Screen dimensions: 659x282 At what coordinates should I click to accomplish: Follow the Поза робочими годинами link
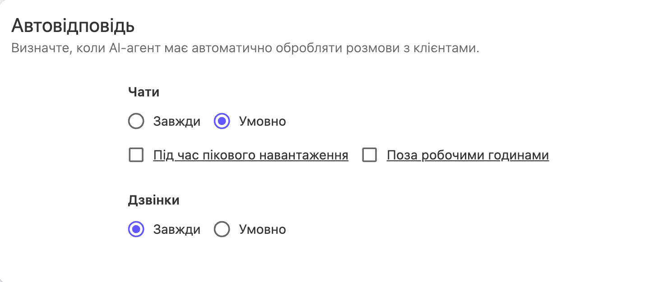(x=468, y=155)
